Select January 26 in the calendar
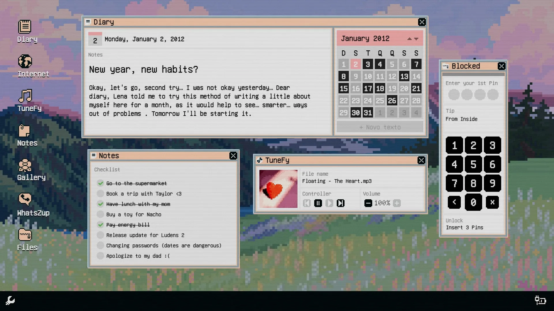 coord(392,100)
